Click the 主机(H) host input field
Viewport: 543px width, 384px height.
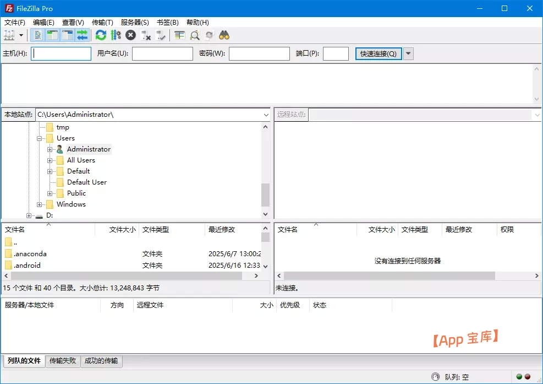[61, 53]
